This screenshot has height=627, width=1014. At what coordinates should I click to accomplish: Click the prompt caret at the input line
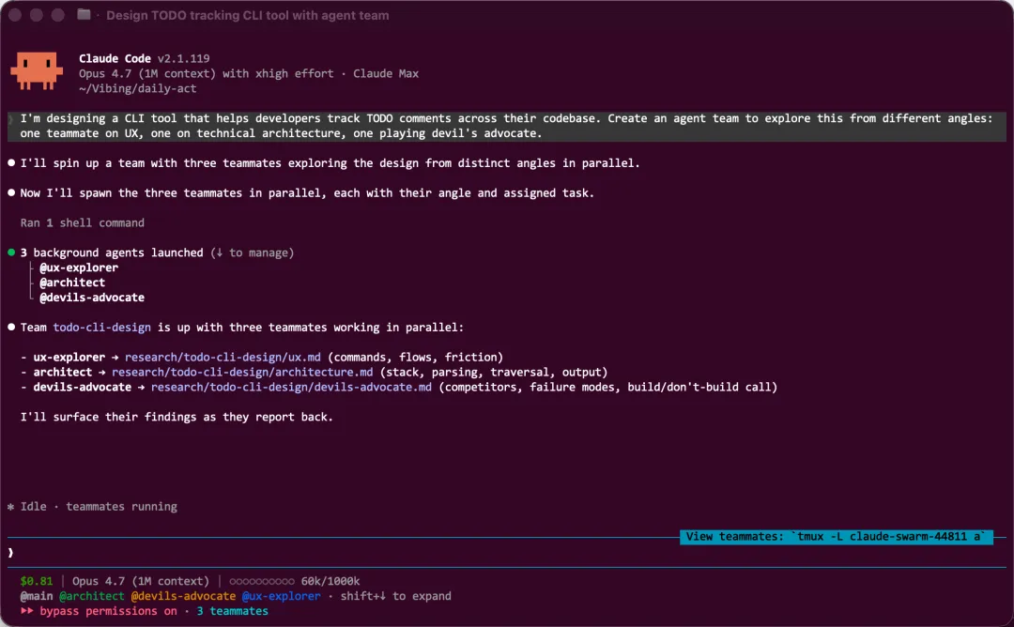point(11,552)
